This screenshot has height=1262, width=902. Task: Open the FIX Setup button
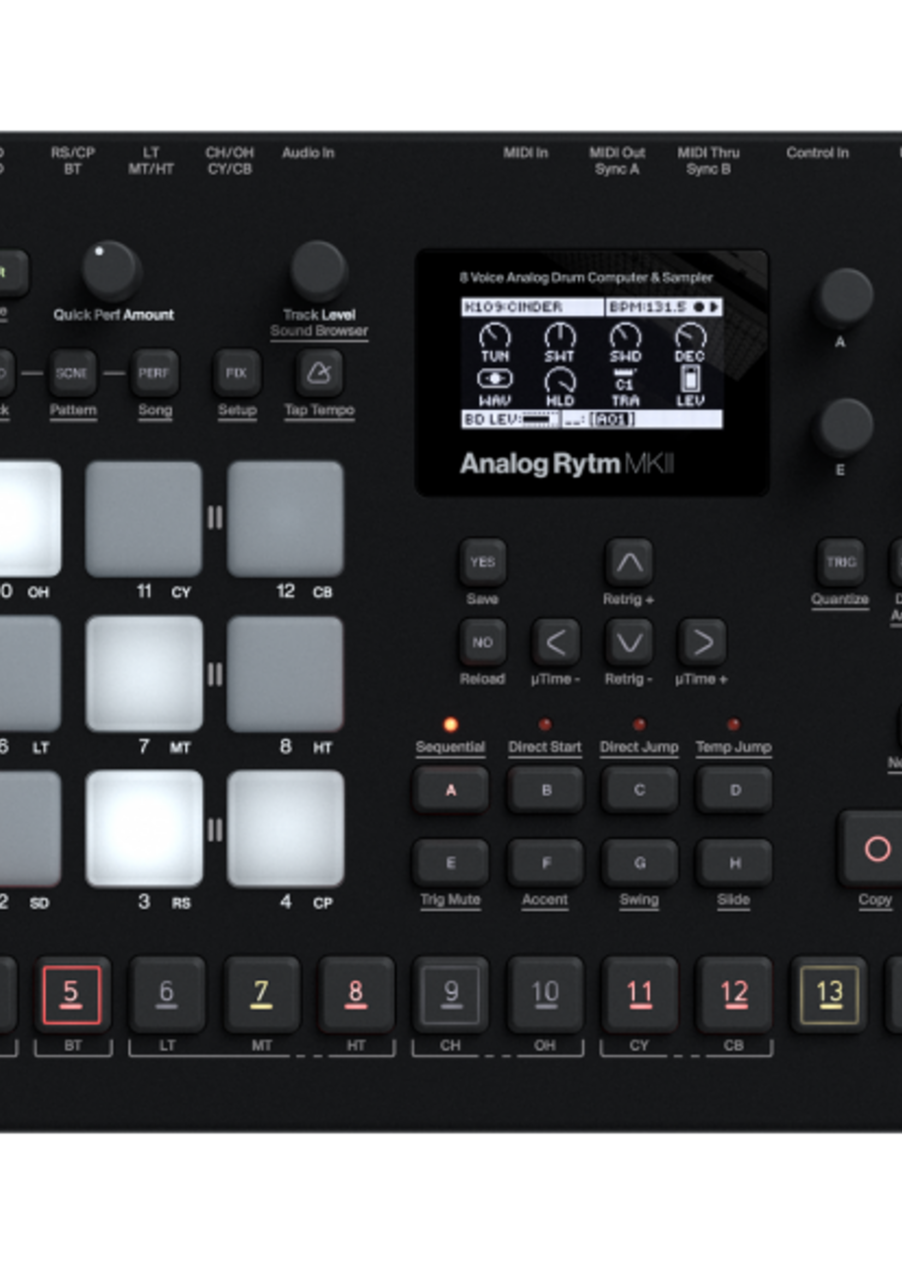(x=236, y=373)
